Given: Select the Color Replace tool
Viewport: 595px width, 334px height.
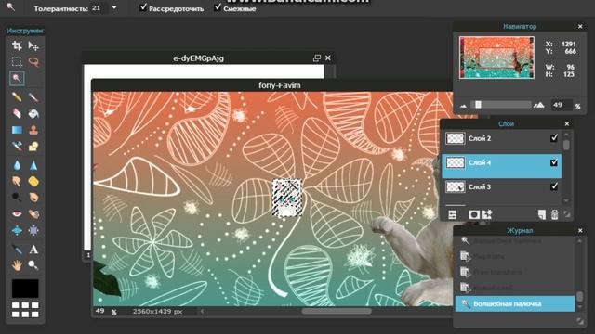Looking at the screenshot, I should (17, 147).
